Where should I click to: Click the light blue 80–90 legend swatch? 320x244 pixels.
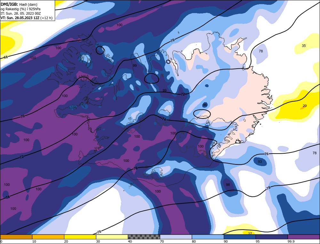click(208, 237)
